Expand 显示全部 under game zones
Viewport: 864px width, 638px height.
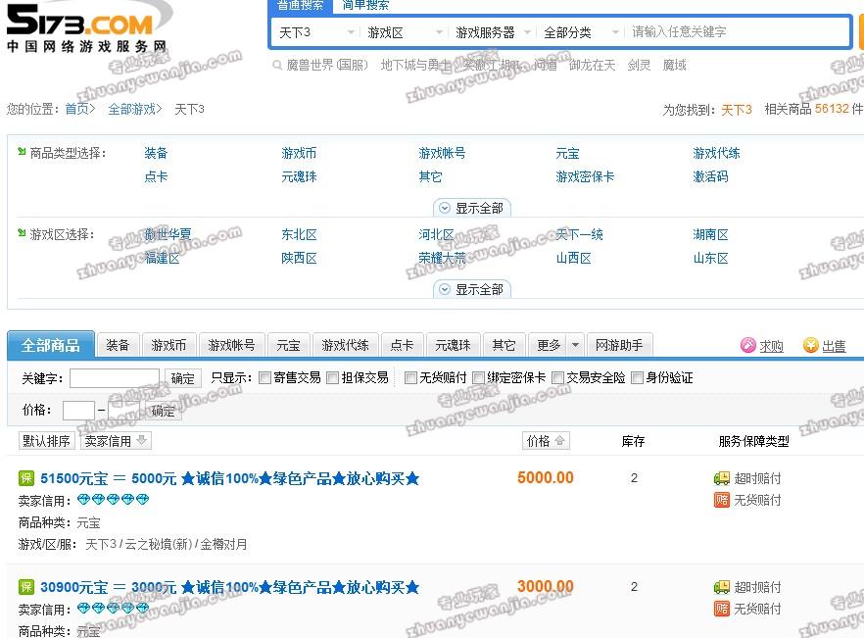point(472,289)
